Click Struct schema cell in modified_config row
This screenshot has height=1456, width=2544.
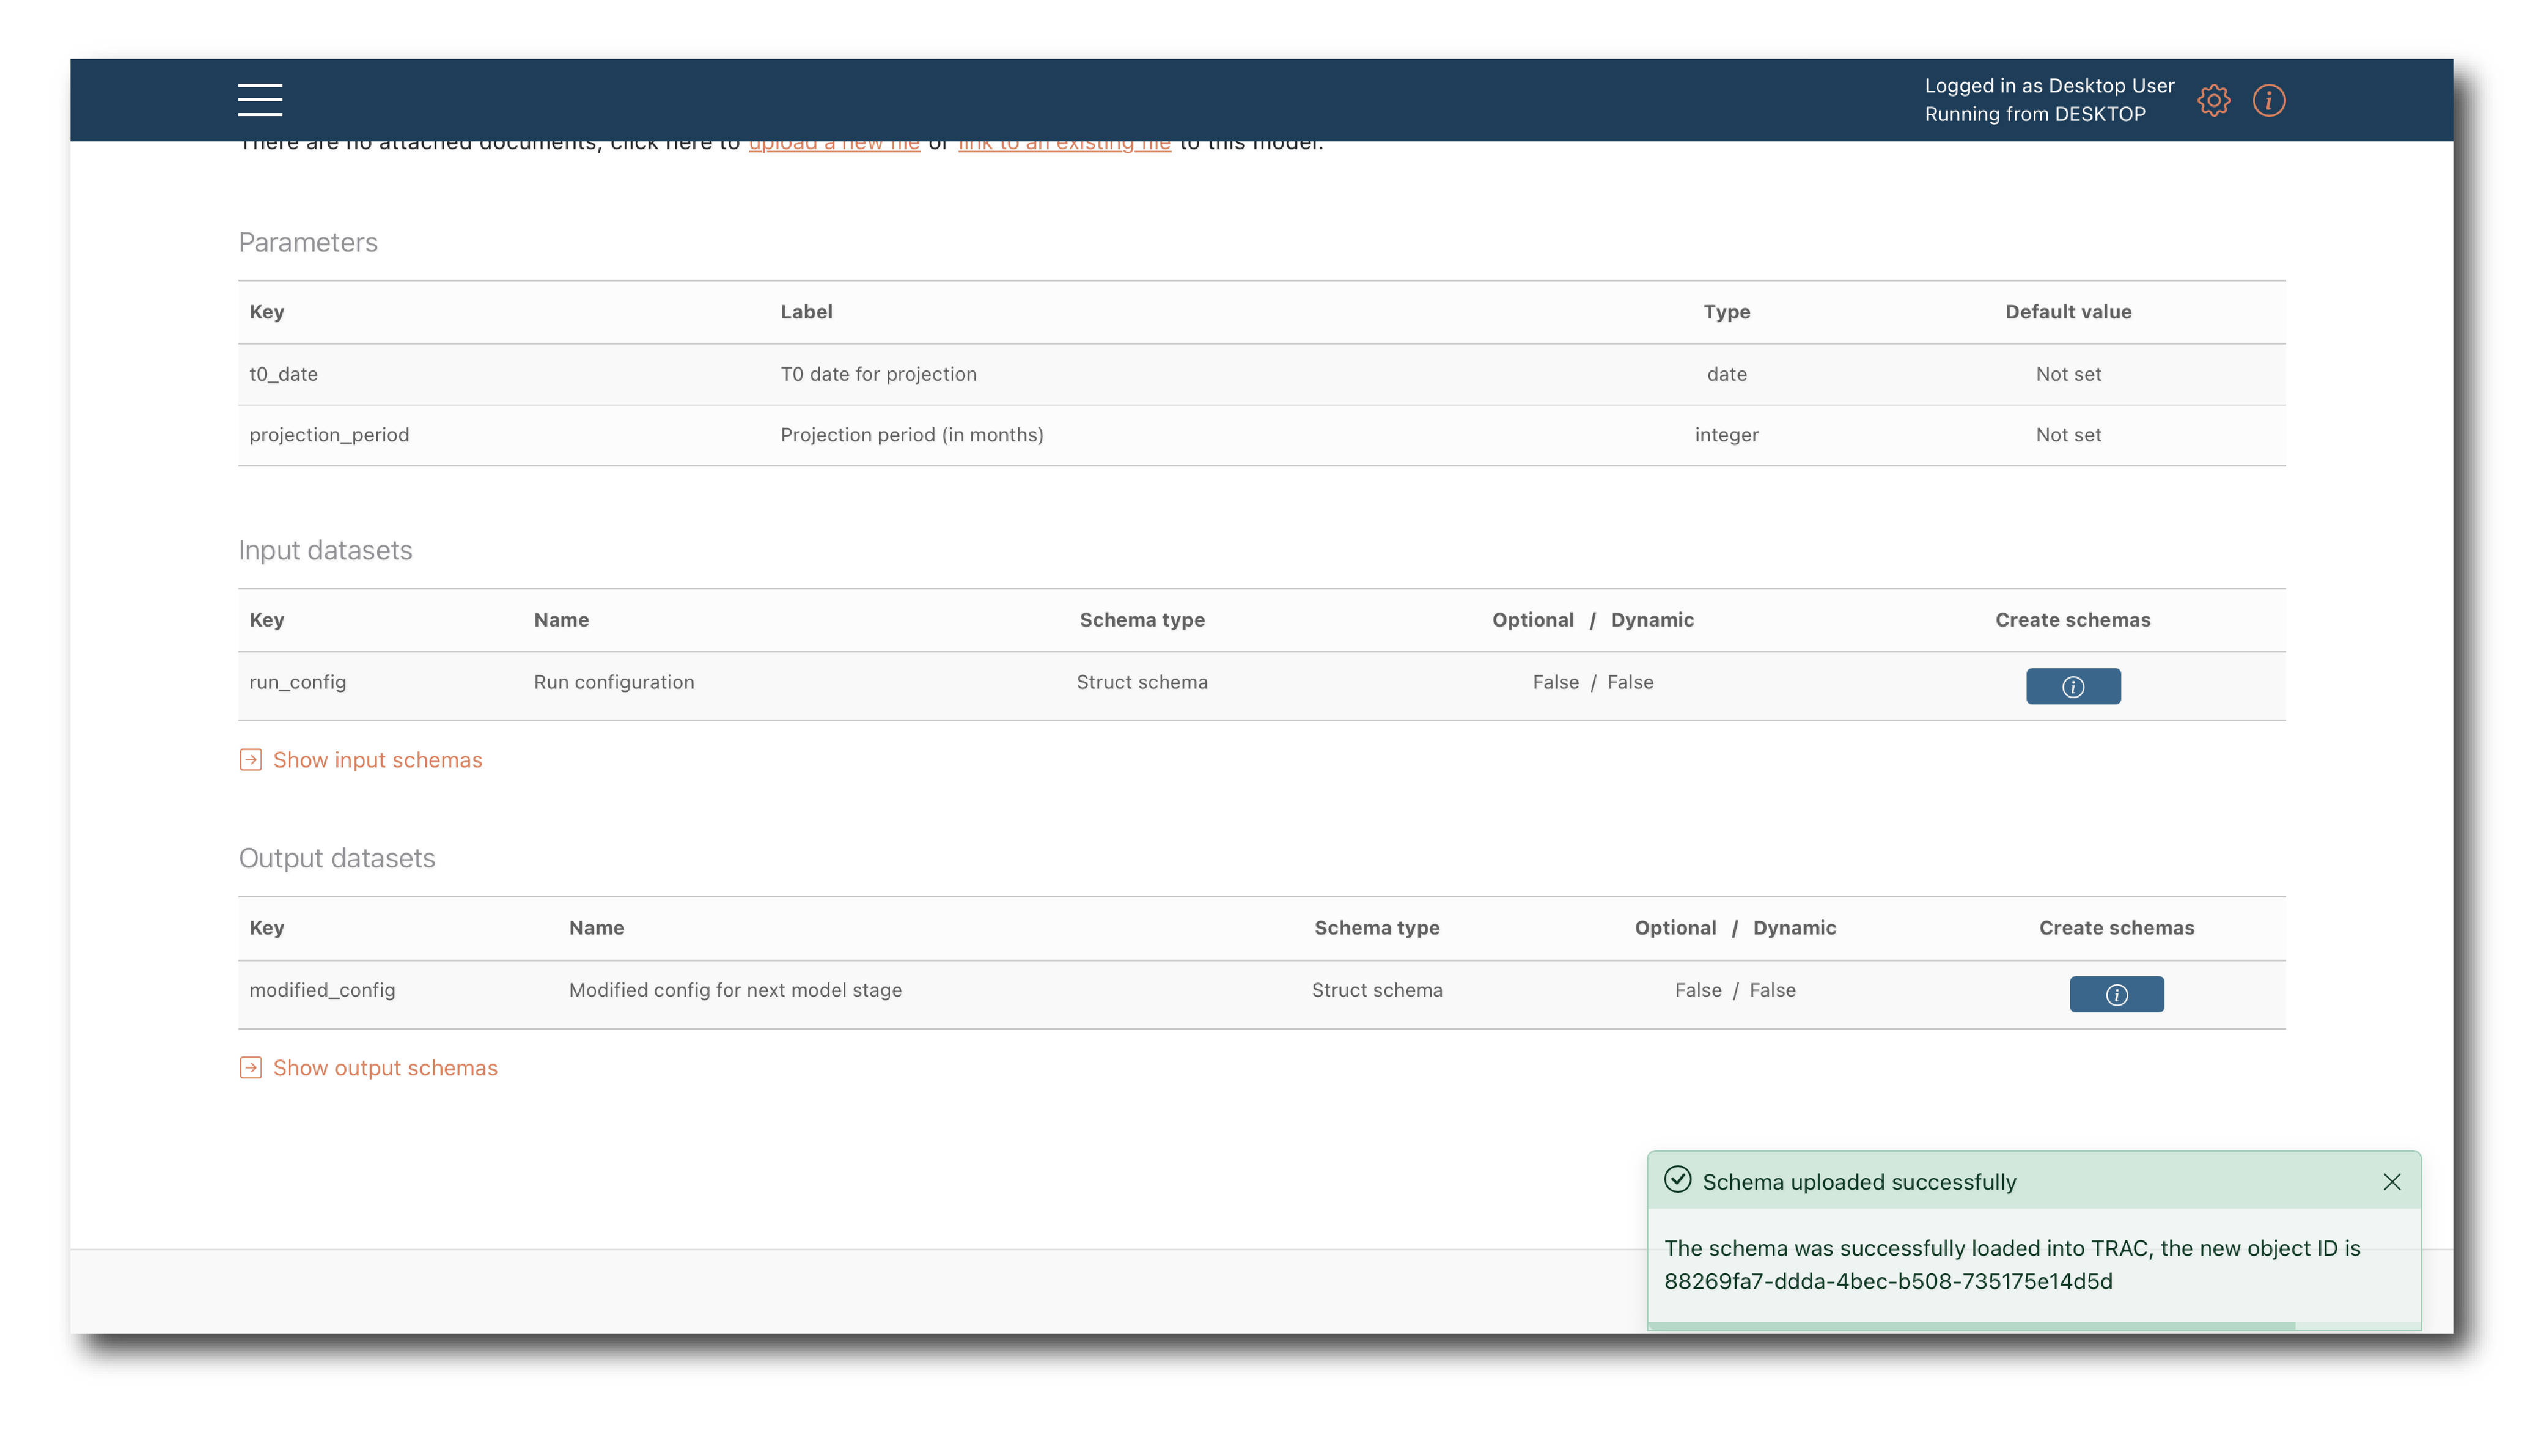(x=1377, y=990)
